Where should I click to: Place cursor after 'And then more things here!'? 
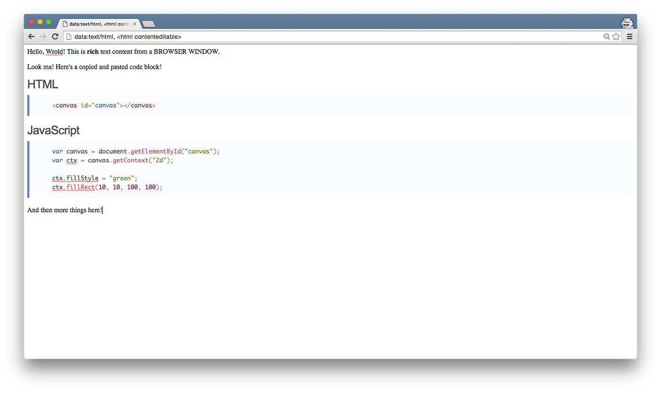pos(102,210)
